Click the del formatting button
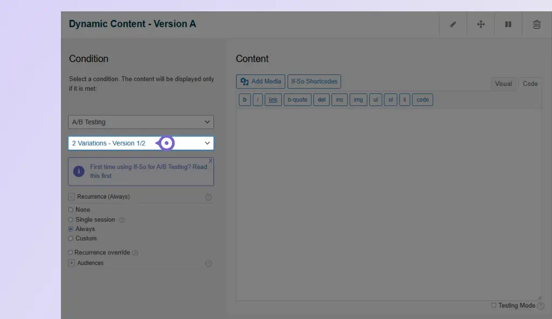The width and height of the screenshot is (552, 319). coord(321,100)
